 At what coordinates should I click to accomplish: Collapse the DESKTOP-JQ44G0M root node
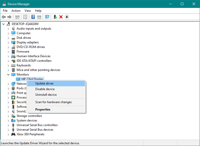click(x=4, y=24)
